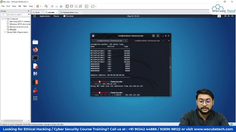Click the terminal search icon
Screen dimensions: 236x132
[x=153, y=36]
